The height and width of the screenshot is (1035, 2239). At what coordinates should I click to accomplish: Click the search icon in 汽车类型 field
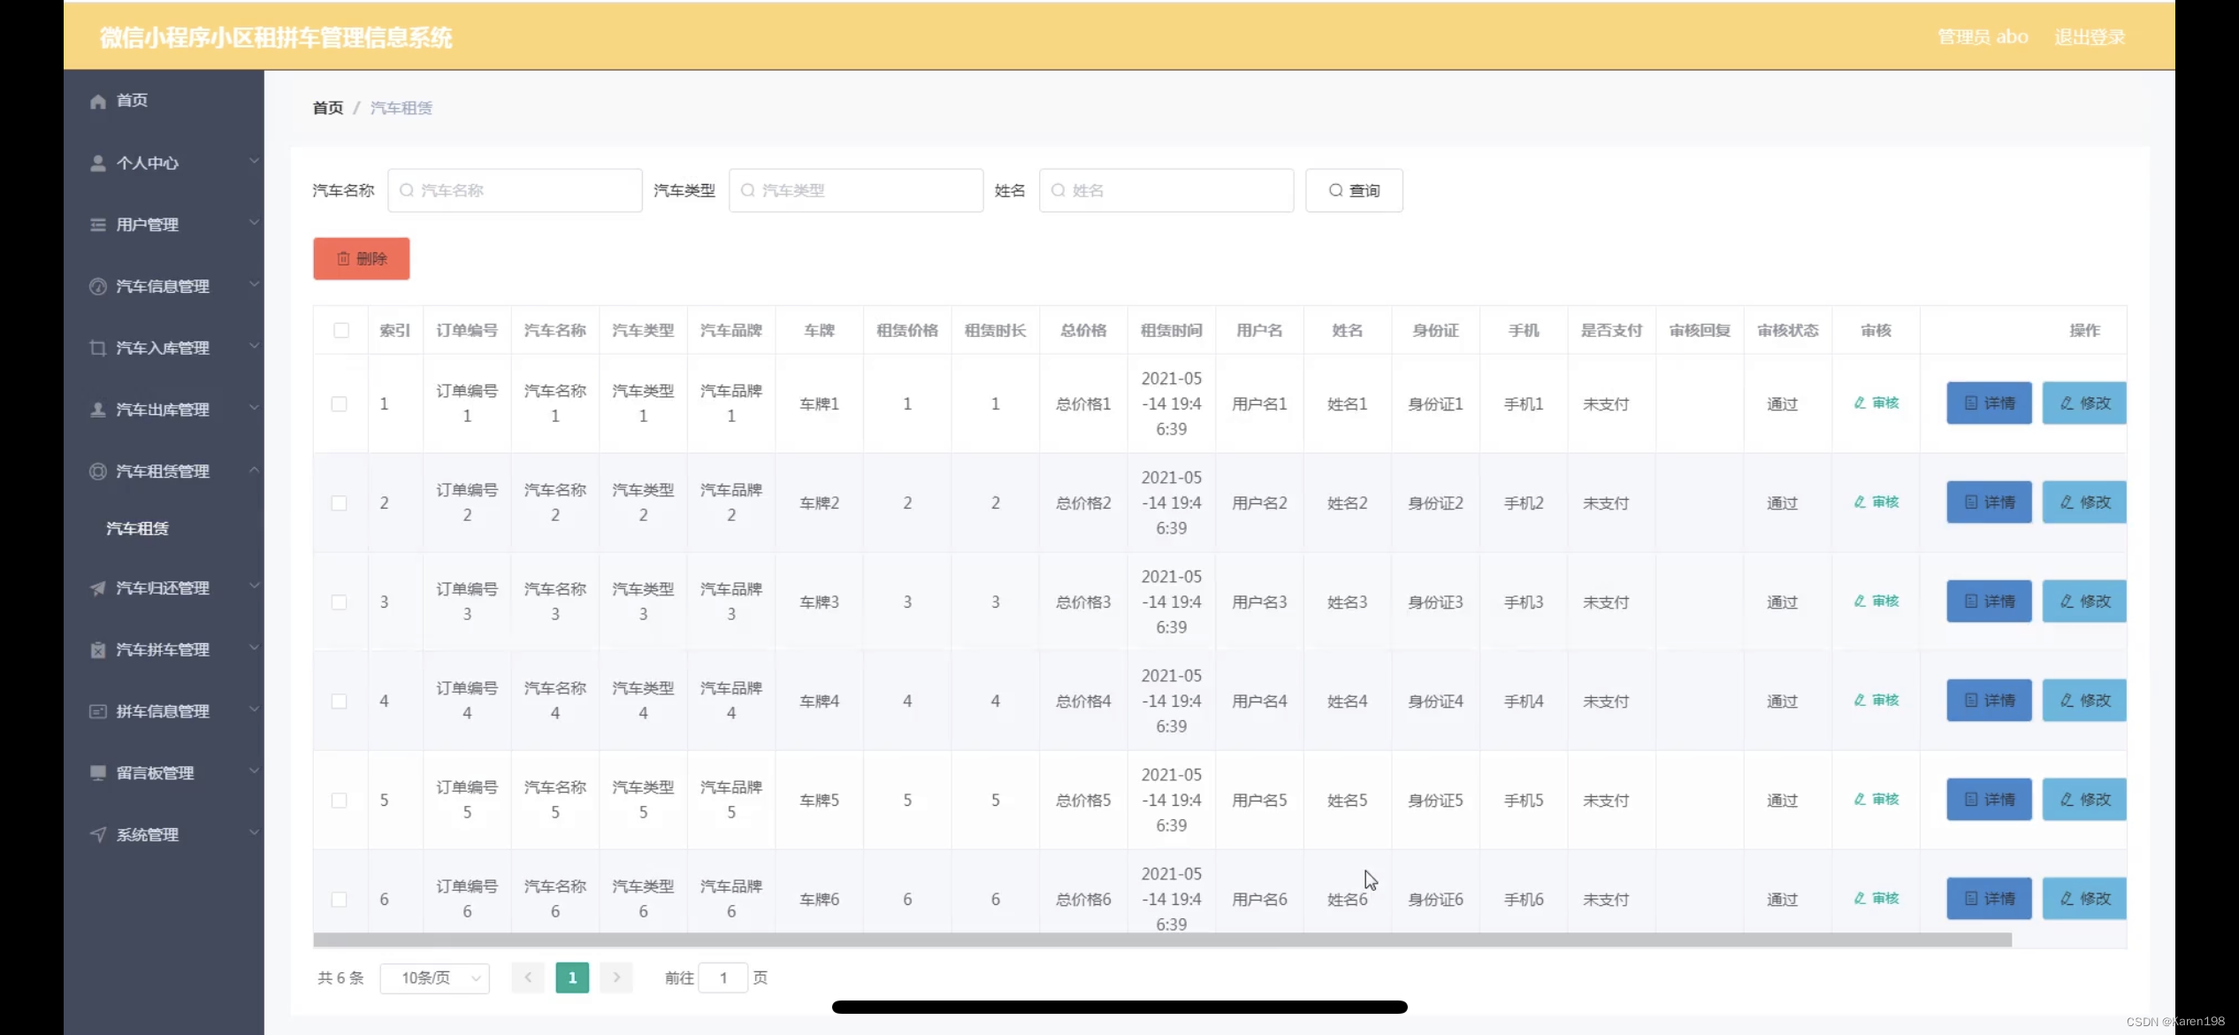[748, 190]
